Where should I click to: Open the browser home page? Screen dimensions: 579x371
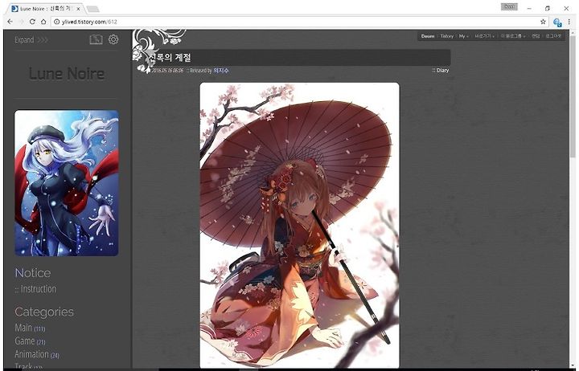point(43,22)
